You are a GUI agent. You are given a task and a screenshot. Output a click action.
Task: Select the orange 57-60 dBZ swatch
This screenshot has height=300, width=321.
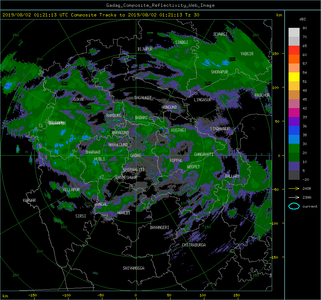click(294, 59)
